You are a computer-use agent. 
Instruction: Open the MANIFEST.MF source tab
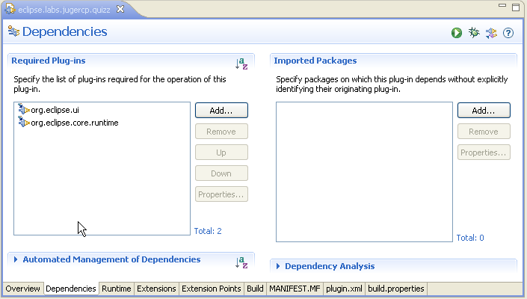coord(295,289)
